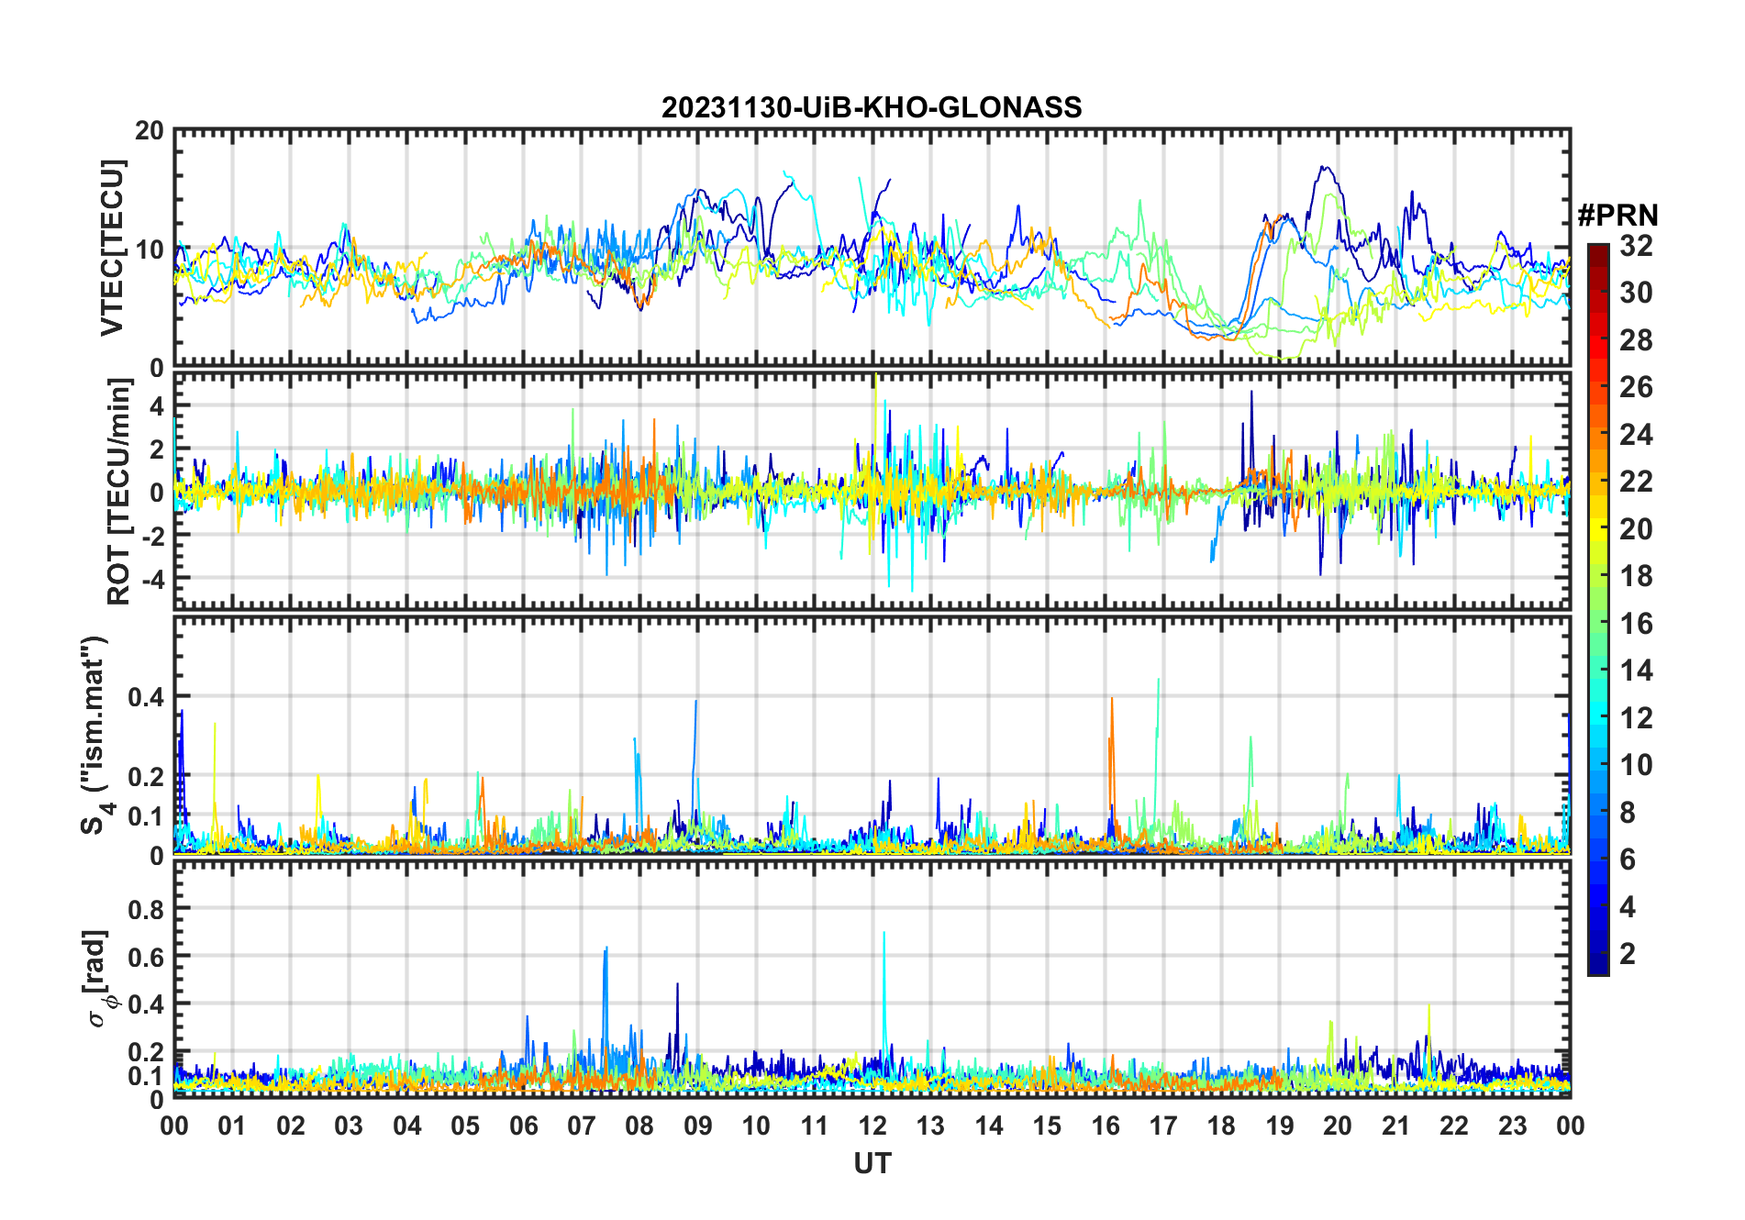Image resolution: width=1745 pixels, height=1220 pixels.
Task: Pick the 15 hour tick on UT axis
Action: (1047, 1126)
